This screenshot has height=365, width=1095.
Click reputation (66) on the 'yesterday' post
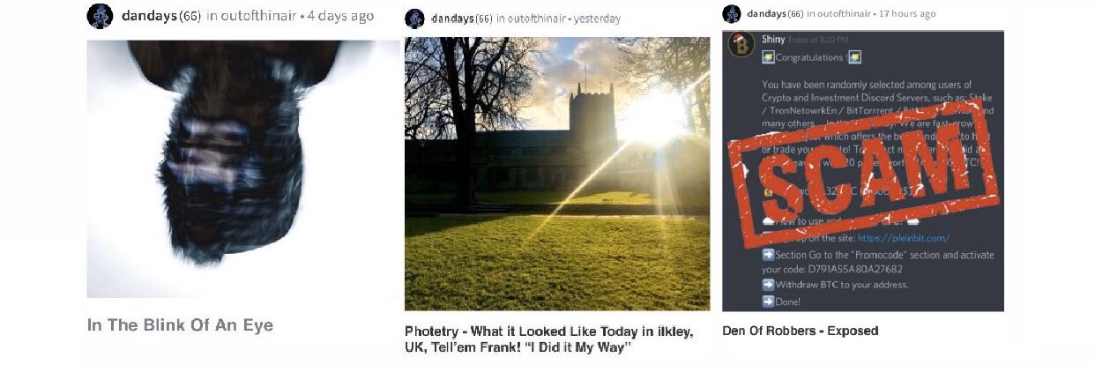[x=483, y=19]
